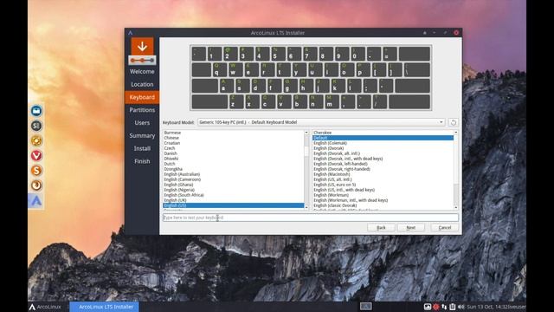This screenshot has height=312, width=554.
Task: Open the orange S dock icon
Action: click(x=36, y=171)
